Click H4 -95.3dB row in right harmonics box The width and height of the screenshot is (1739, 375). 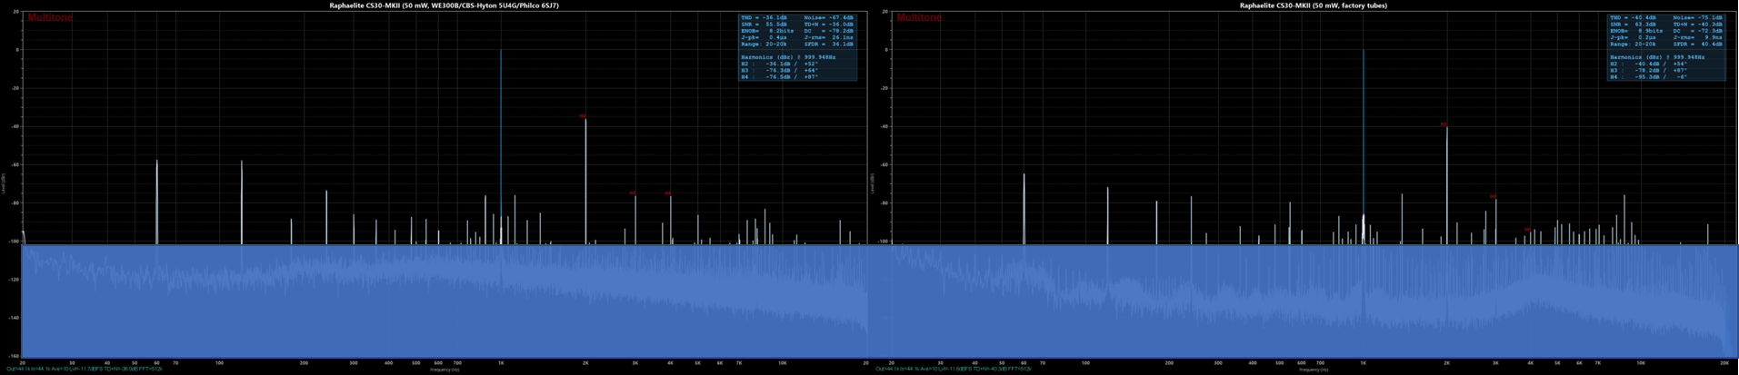click(x=1648, y=77)
